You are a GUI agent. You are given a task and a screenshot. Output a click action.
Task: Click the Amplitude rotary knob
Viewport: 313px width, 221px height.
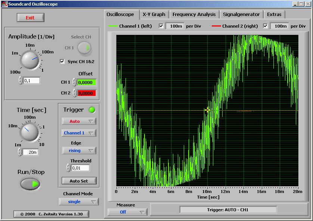[x=30, y=60]
